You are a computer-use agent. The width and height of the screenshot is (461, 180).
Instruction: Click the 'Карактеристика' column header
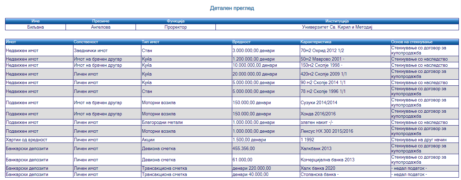316,42
